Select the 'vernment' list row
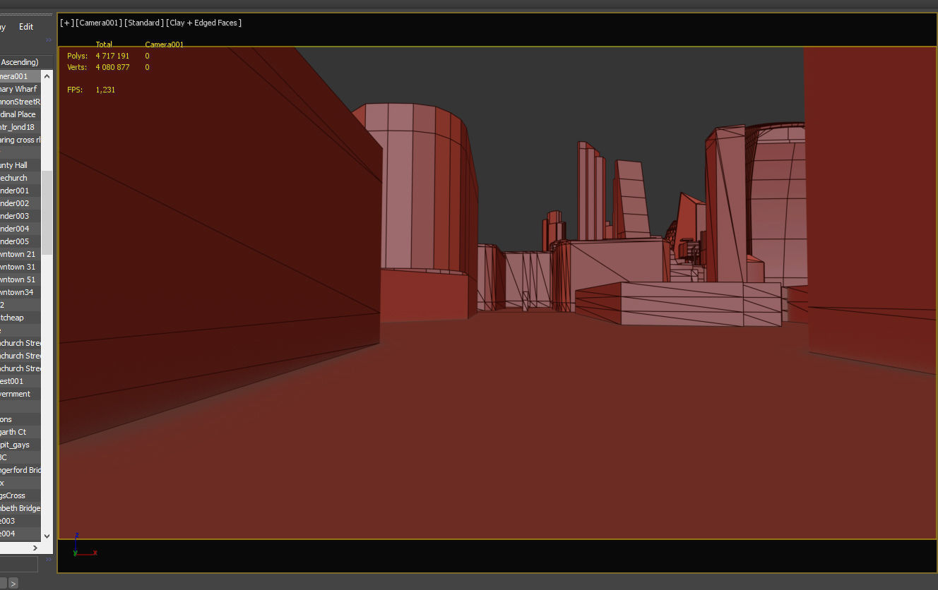 click(x=20, y=394)
